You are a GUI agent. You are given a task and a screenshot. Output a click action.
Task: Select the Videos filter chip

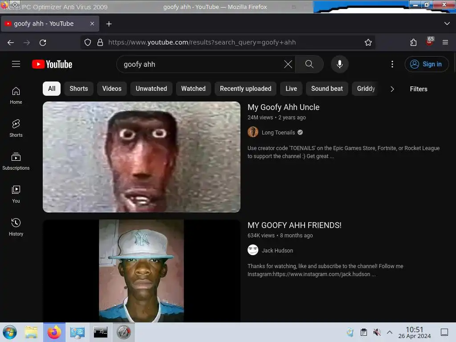(x=112, y=89)
